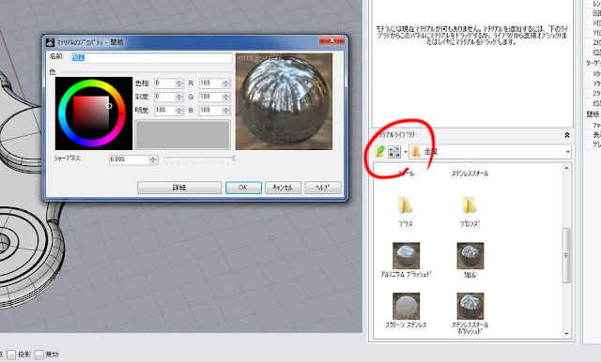This screenshot has width=601, height=362.
Task: Click the キャンセル button
Action: click(283, 188)
